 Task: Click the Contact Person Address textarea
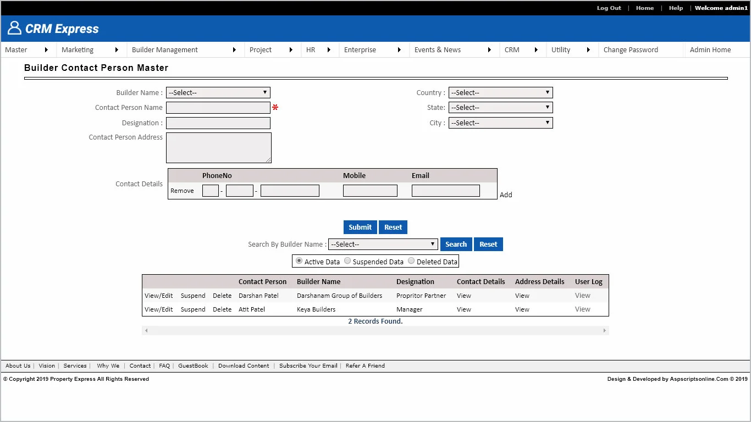tap(219, 148)
